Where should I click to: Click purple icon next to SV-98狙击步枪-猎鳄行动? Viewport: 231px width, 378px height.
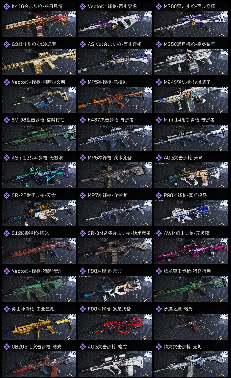[x=7, y=120]
